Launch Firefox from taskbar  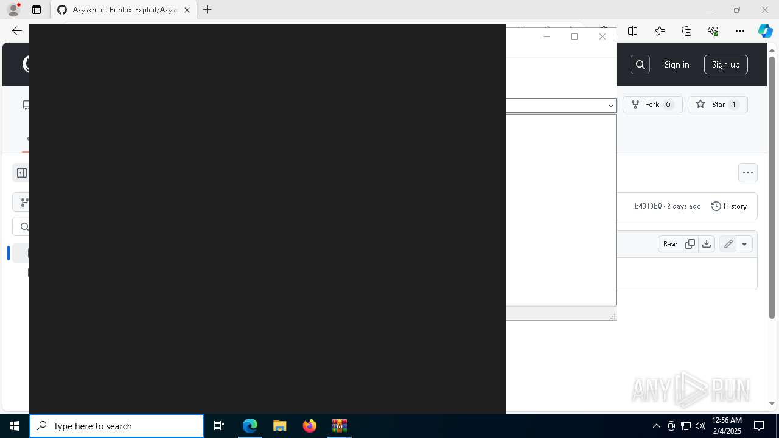(x=310, y=426)
